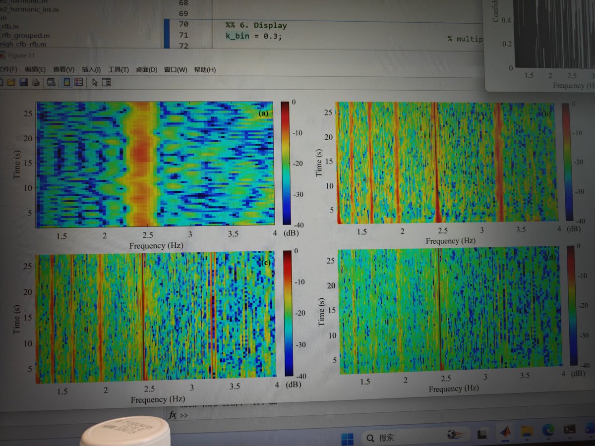Viewport: 595px width, 446px height.
Task: Click the '%% 6. Display' section header
Action: pyautogui.click(x=256, y=25)
